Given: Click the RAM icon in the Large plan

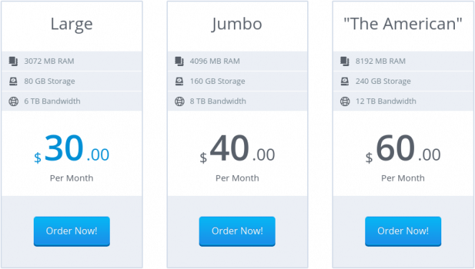Looking at the screenshot, I should 14,61.
